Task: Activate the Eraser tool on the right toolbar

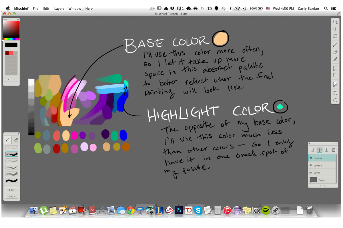Action: [335, 52]
